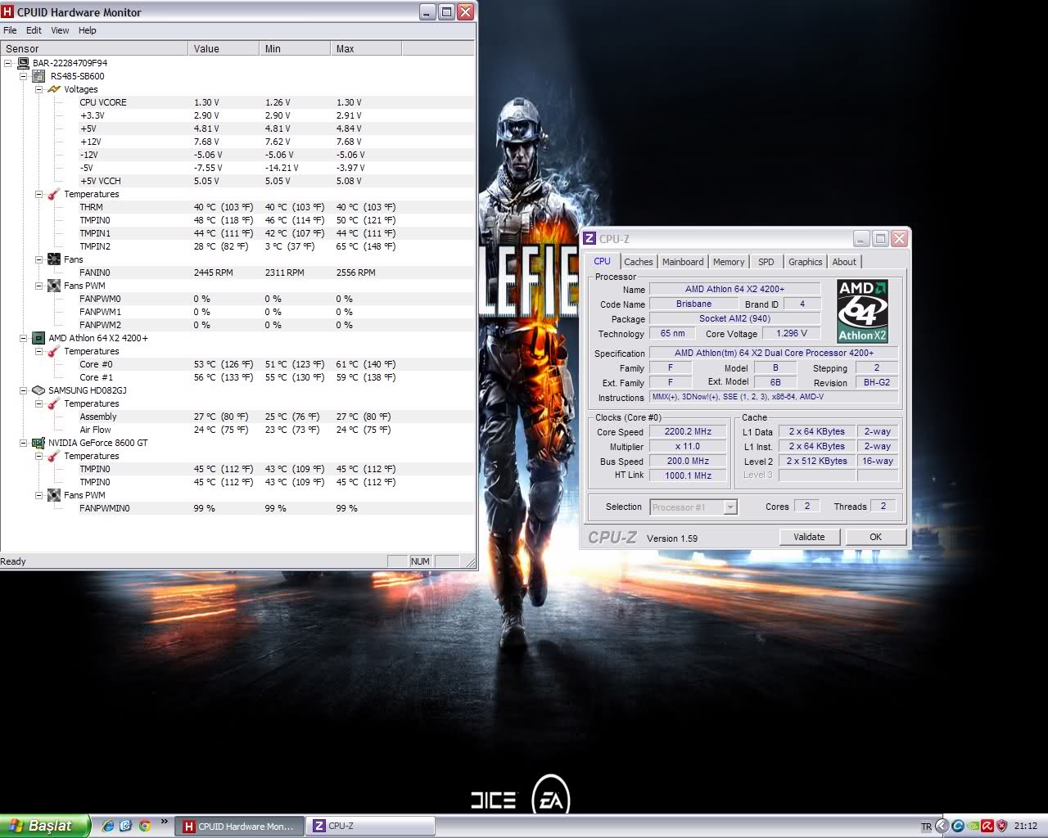This screenshot has height=838, width=1048.
Task: Click the NVIDIA tray icon
Action: pyautogui.click(x=972, y=826)
